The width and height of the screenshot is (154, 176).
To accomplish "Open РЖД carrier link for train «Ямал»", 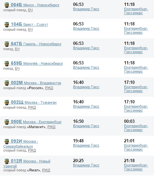I will coord(46,170).
